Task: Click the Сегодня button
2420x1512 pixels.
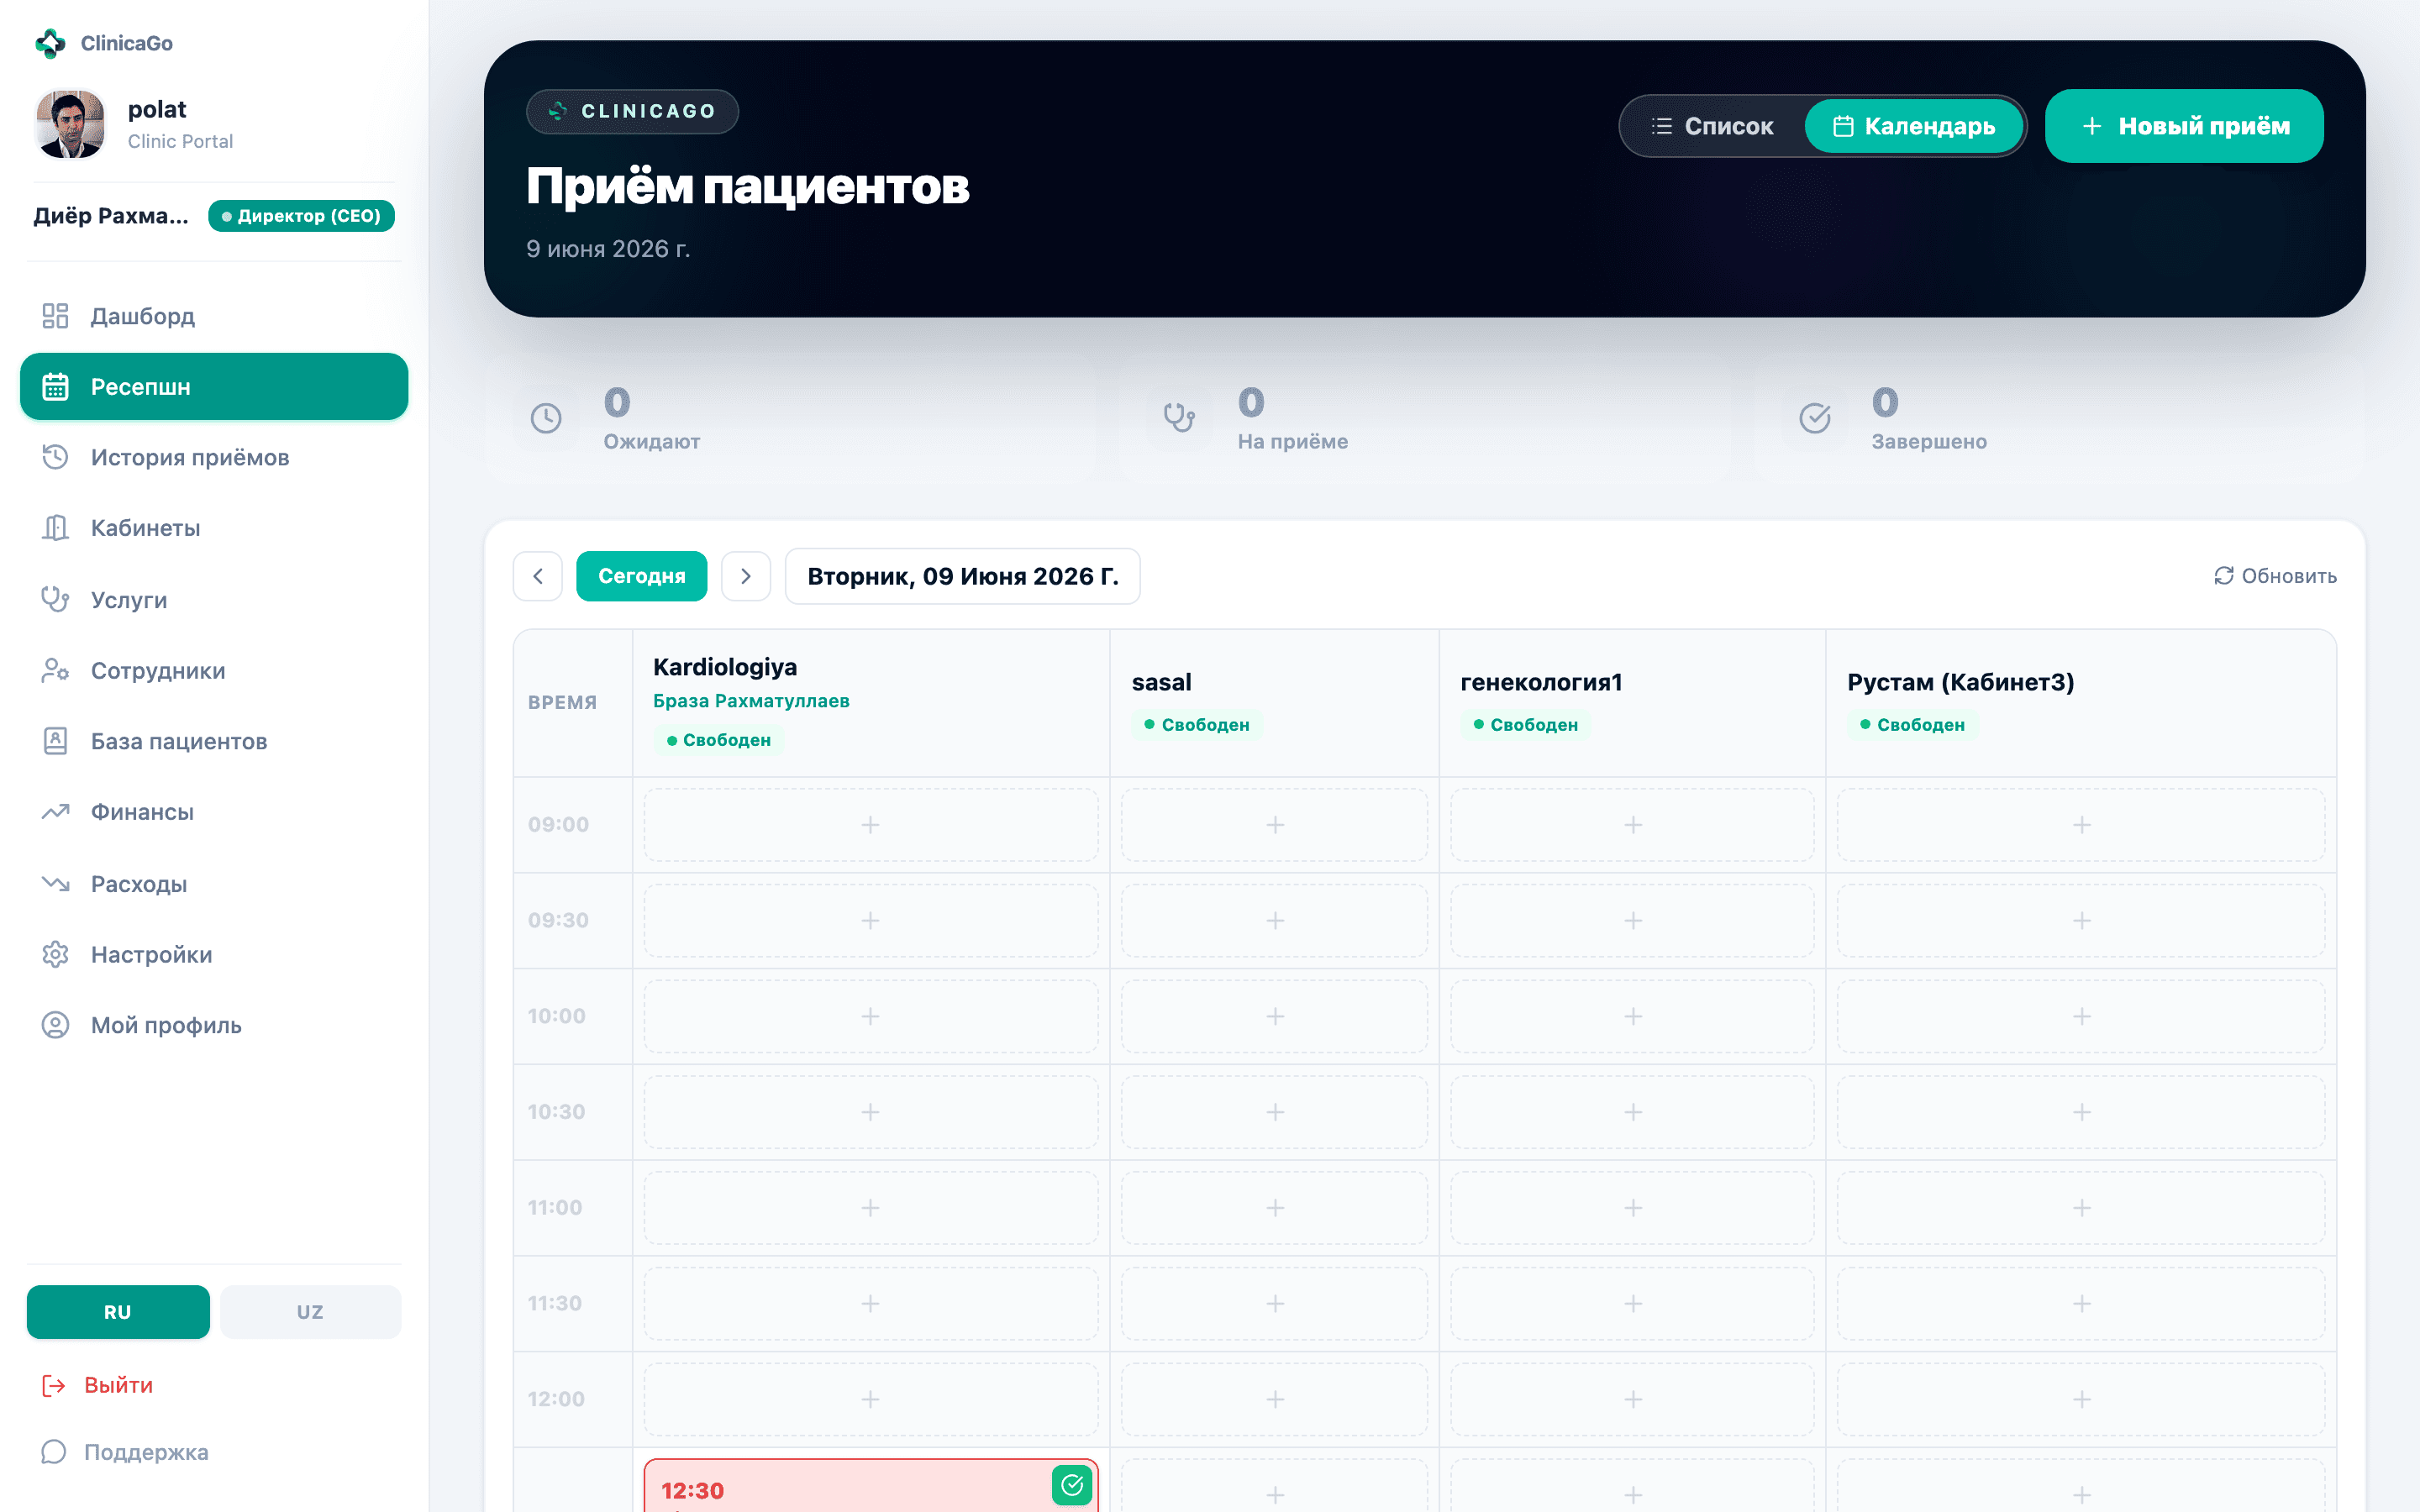Action: click(642, 576)
